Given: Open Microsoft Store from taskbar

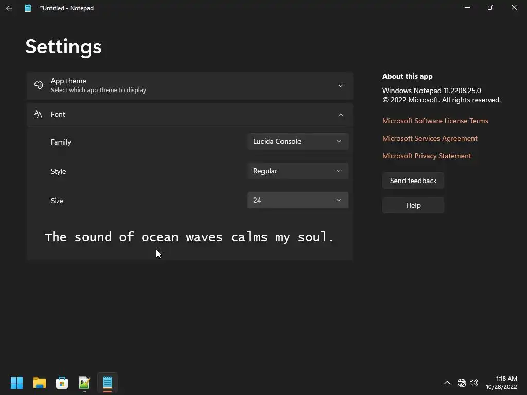Looking at the screenshot, I should (62, 383).
